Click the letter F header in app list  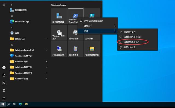click(12, 5)
